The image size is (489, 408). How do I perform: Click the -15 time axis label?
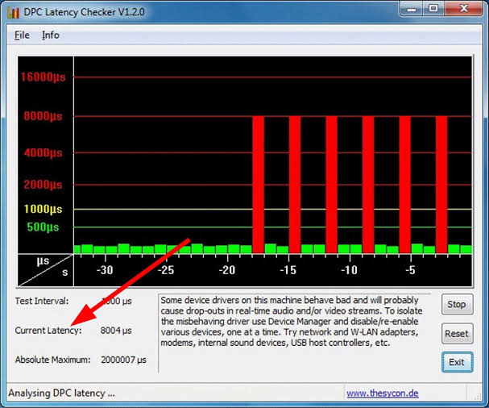pyautogui.click(x=288, y=270)
